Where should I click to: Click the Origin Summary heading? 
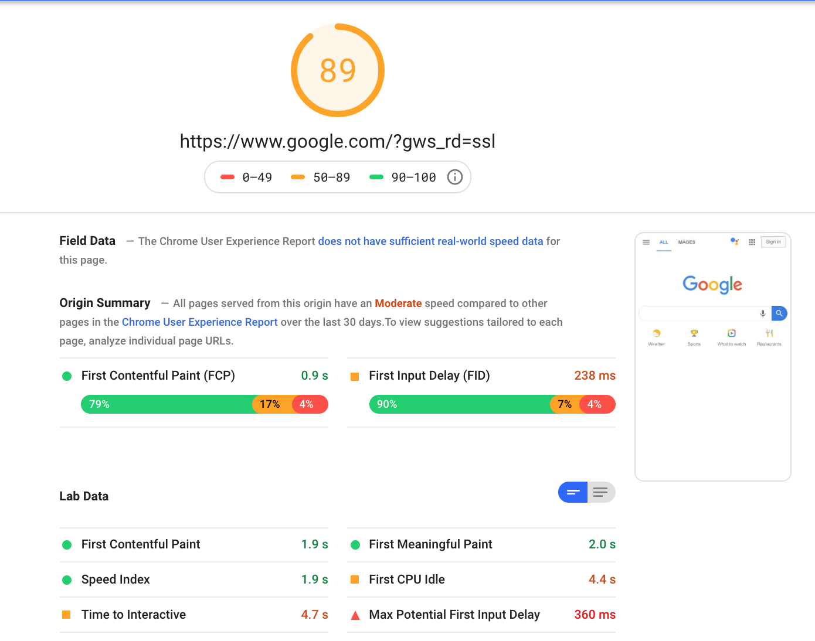[105, 303]
